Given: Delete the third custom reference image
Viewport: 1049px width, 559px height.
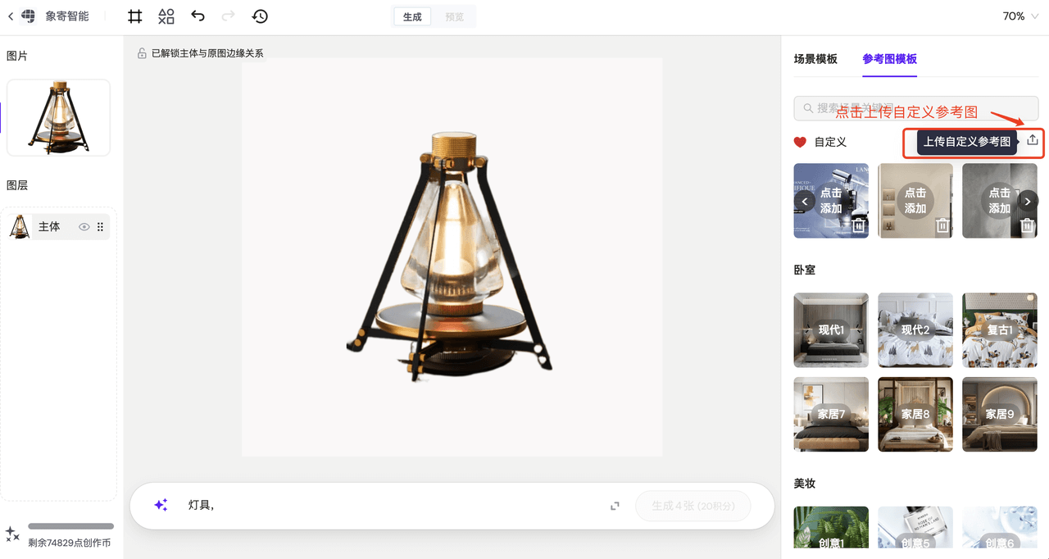Looking at the screenshot, I should [x=1027, y=225].
